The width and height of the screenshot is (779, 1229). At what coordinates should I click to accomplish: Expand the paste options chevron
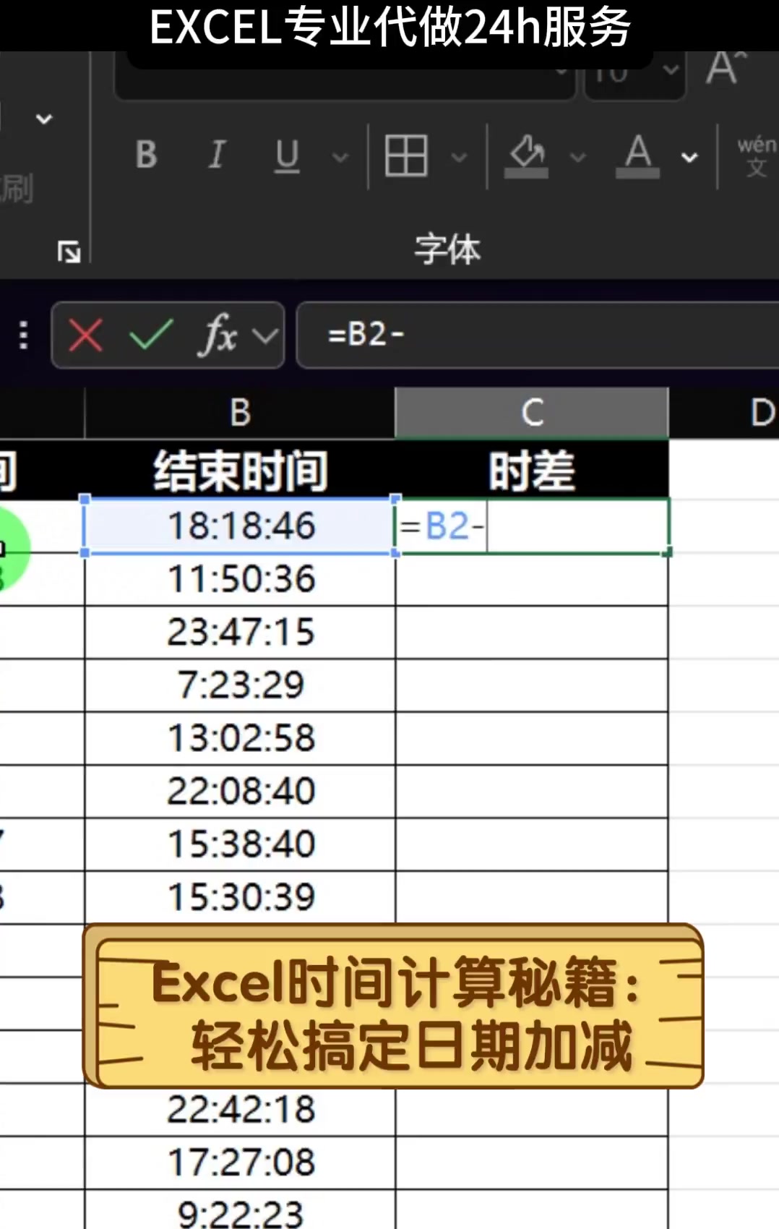[44, 118]
